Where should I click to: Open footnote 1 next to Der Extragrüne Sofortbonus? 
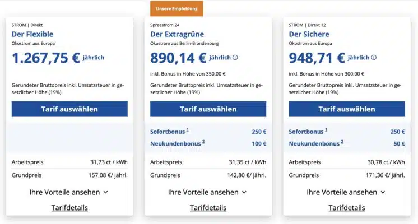[187, 130]
